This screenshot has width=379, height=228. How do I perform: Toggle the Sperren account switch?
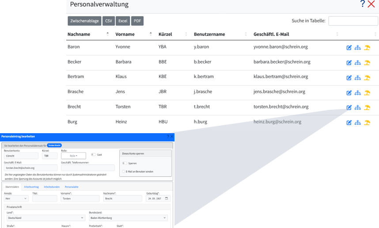(x=125, y=163)
